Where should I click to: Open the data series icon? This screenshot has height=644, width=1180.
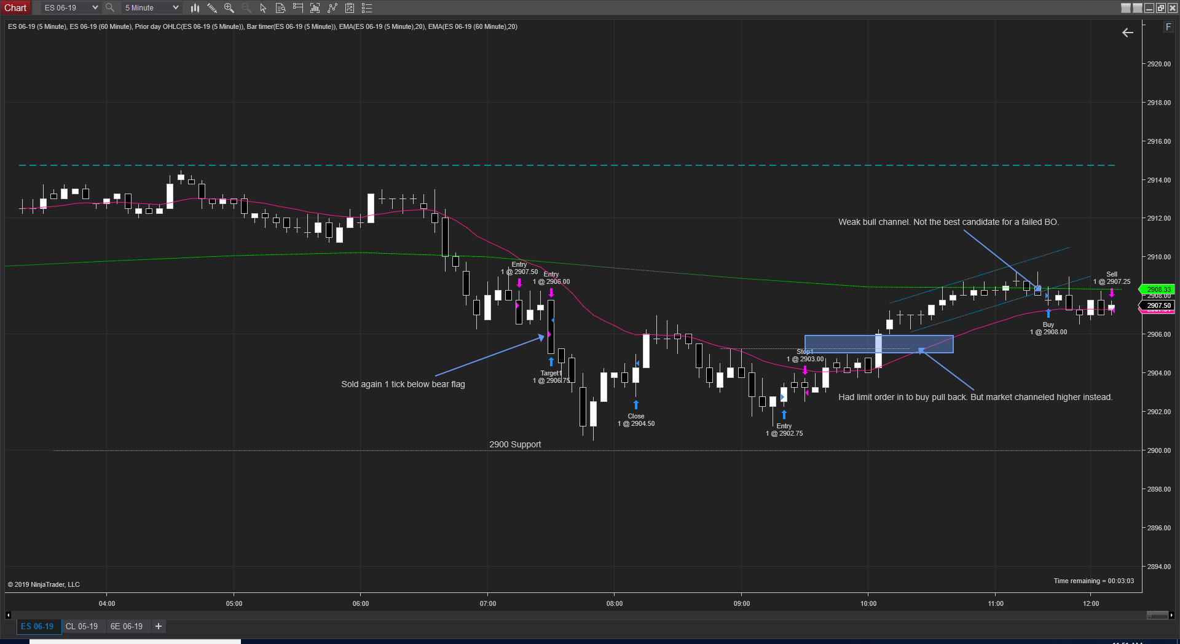click(x=315, y=8)
